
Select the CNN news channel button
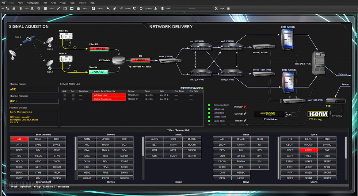pos(222,173)
